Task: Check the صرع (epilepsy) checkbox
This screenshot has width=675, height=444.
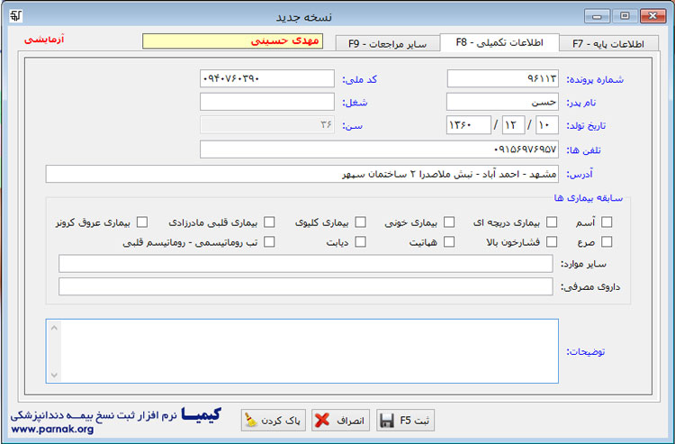Action: click(607, 241)
